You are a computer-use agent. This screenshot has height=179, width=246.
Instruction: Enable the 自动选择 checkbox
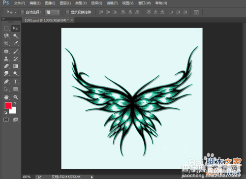22,12
